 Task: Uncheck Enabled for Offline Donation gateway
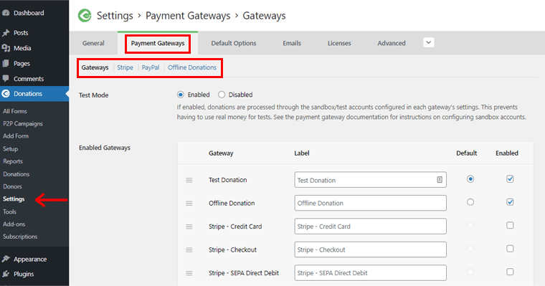[510, 202]
